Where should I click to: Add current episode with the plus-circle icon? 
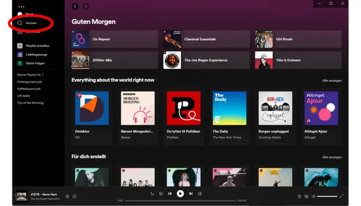pos(67,197)
